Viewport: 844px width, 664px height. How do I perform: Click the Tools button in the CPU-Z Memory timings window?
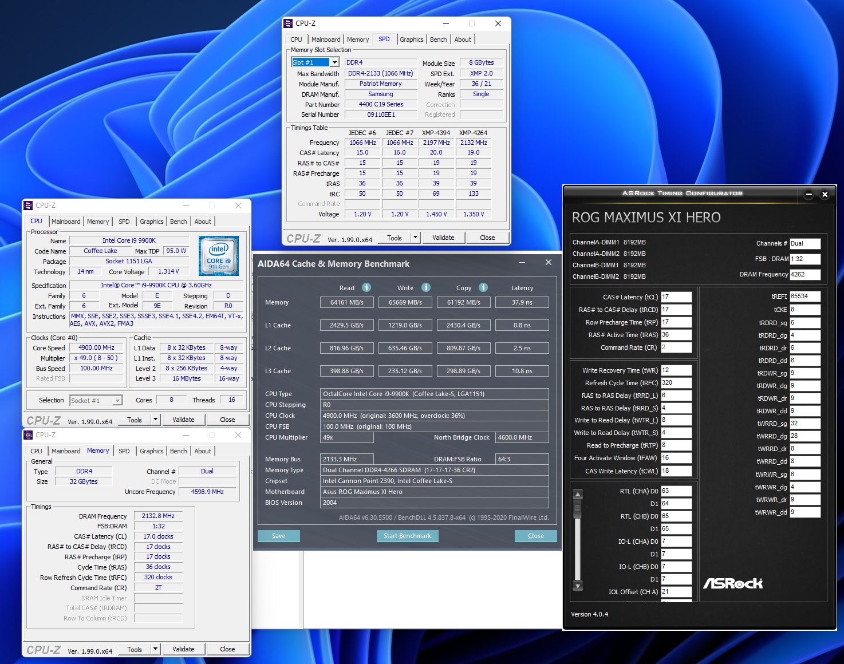click(135, 649)
